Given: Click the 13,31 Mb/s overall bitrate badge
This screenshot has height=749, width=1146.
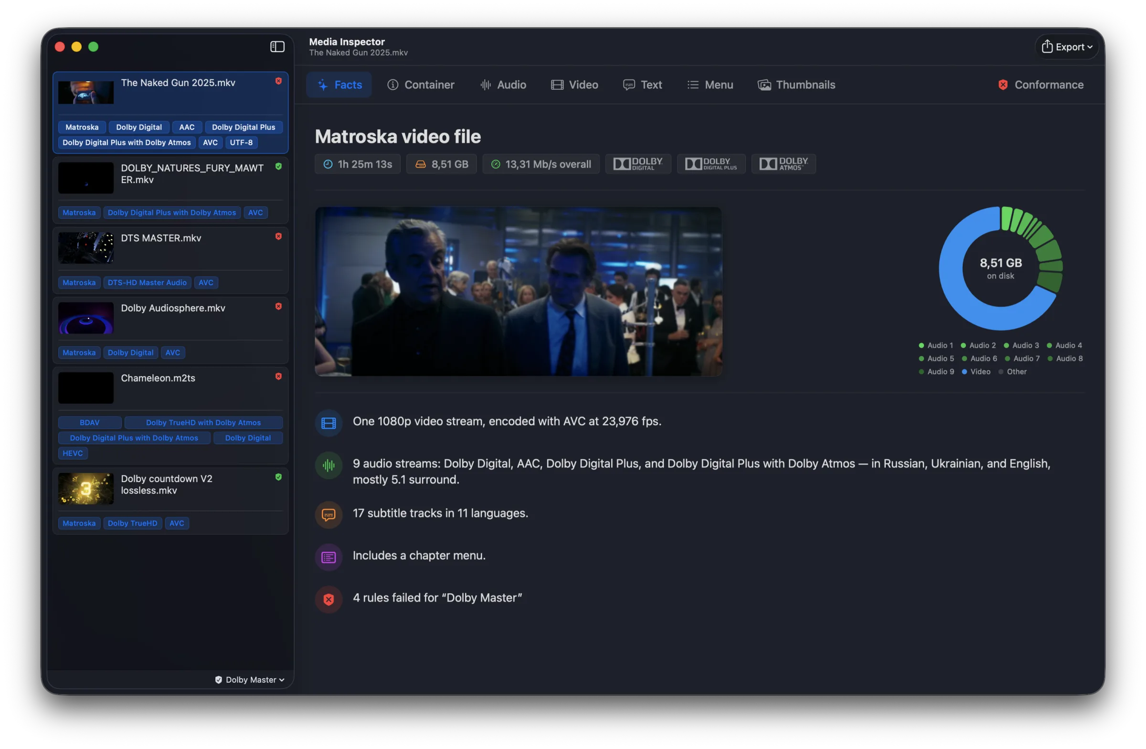Looking at the screenshot, I should (541, 164).
